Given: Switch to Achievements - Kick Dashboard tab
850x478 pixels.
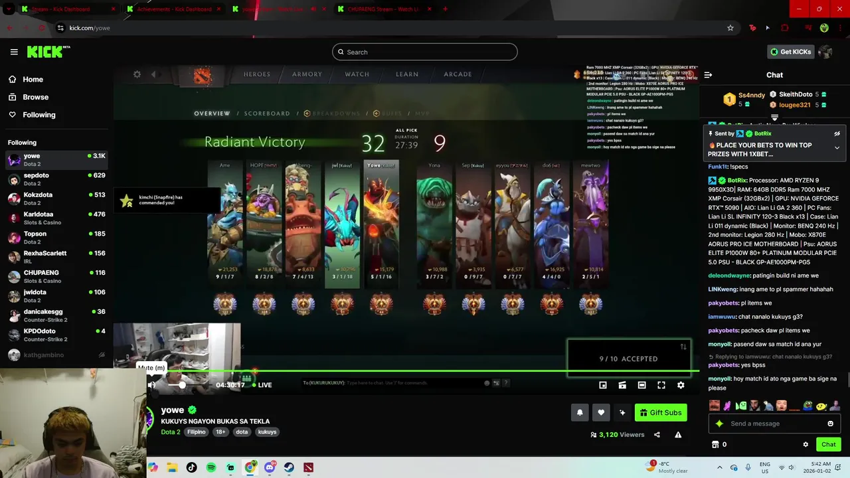Looking at the screenshot, I should (174, 9).
